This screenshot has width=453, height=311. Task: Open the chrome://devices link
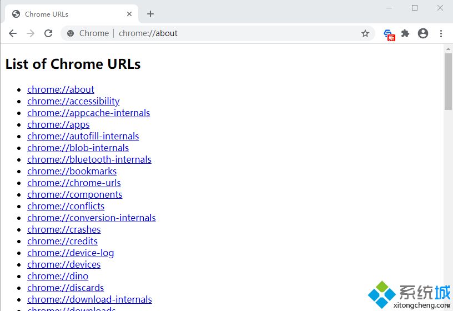click(x=64, y=264)
